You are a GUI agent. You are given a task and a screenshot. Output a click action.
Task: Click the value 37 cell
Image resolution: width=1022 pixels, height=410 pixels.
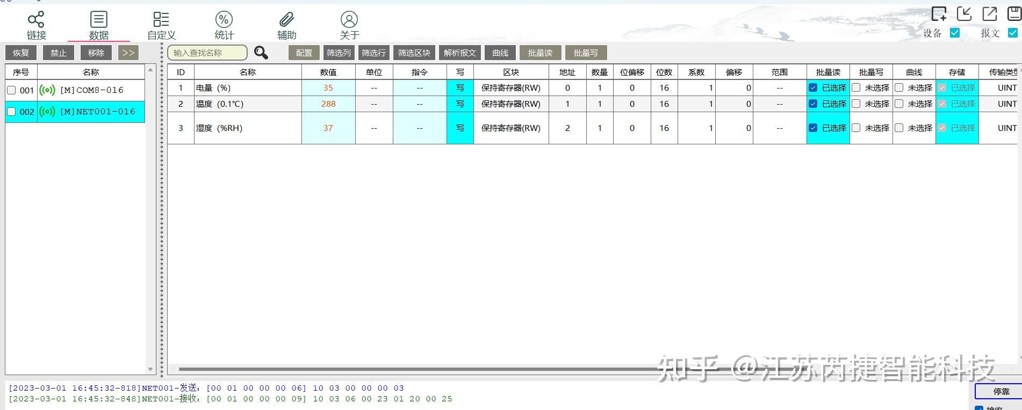(x=328, y=128)
